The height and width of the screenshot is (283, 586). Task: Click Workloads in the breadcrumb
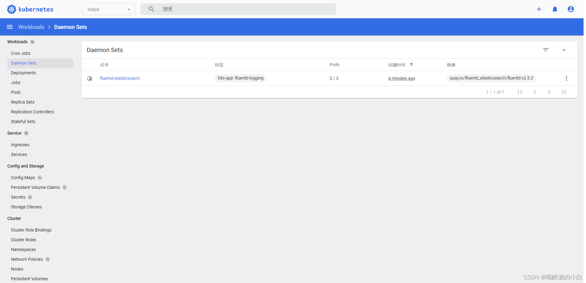(x=31, y=27)
